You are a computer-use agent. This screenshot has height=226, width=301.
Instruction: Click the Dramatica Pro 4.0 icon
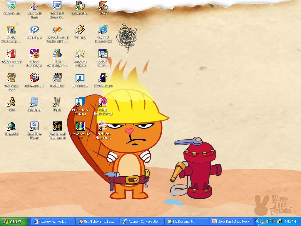(80, 131)
